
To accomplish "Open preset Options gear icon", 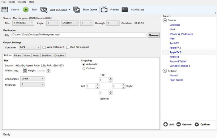I will coord(197,124).
